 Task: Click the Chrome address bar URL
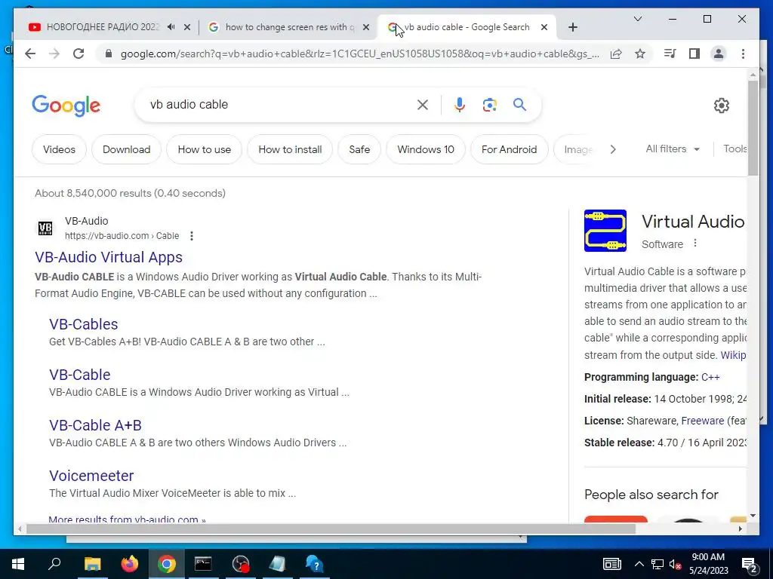tap(360, 54)
